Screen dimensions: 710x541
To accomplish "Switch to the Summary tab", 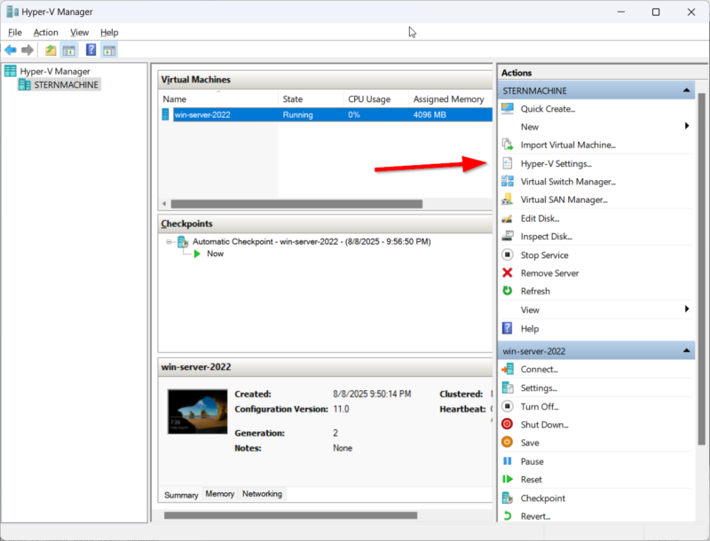I will click(x=181, y=495).
